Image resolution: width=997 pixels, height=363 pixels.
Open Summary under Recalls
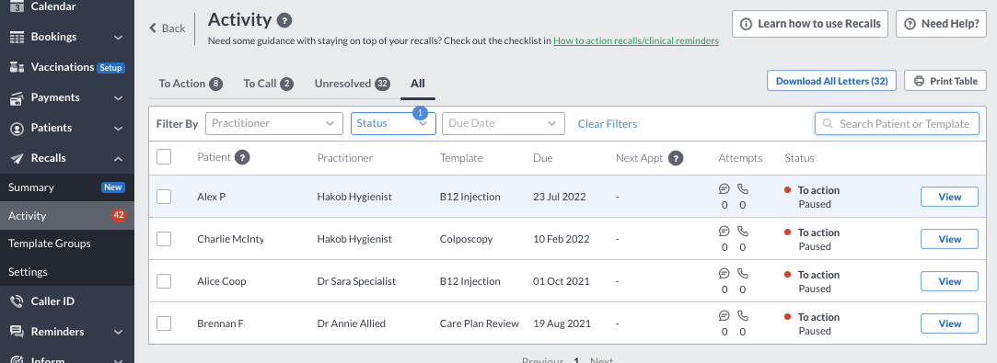(x=67, y=187)
